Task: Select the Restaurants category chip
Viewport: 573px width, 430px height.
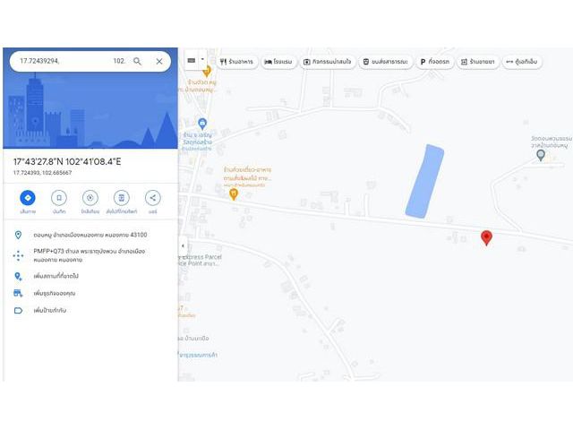Action: point(236,62)
